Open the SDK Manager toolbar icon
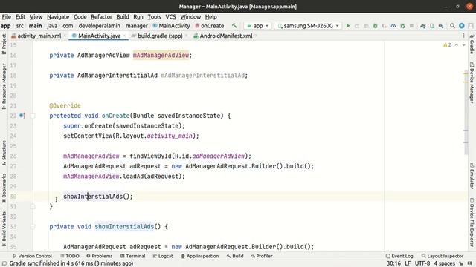This screenshot has width=476, height=267. click(441, 26)
